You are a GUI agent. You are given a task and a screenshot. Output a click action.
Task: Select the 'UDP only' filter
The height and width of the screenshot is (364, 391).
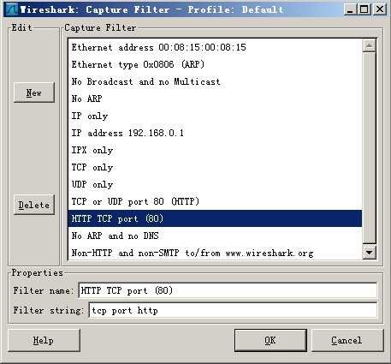point(215,184)
